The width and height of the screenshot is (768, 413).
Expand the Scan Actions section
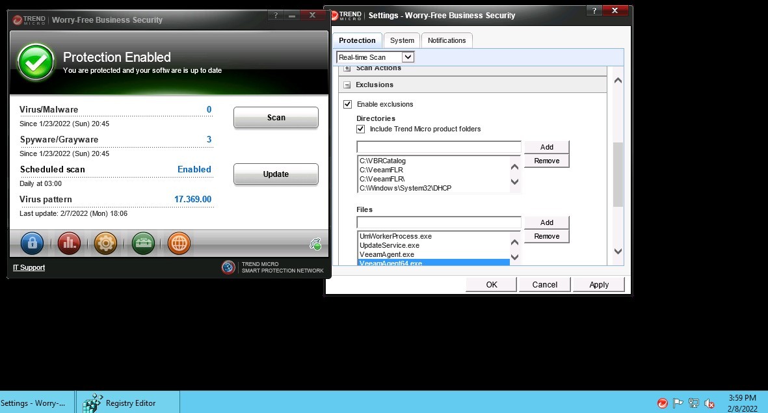pyautogui.click(x=347, y=68)
